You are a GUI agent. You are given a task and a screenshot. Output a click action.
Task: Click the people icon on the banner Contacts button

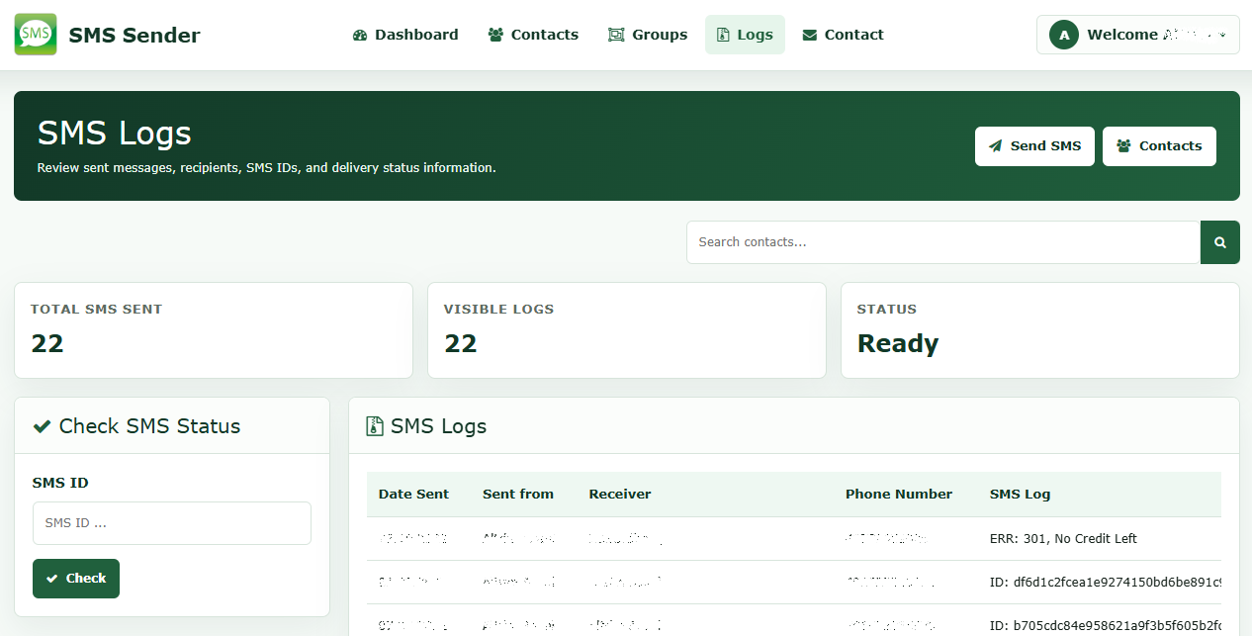click(1123, 146)
